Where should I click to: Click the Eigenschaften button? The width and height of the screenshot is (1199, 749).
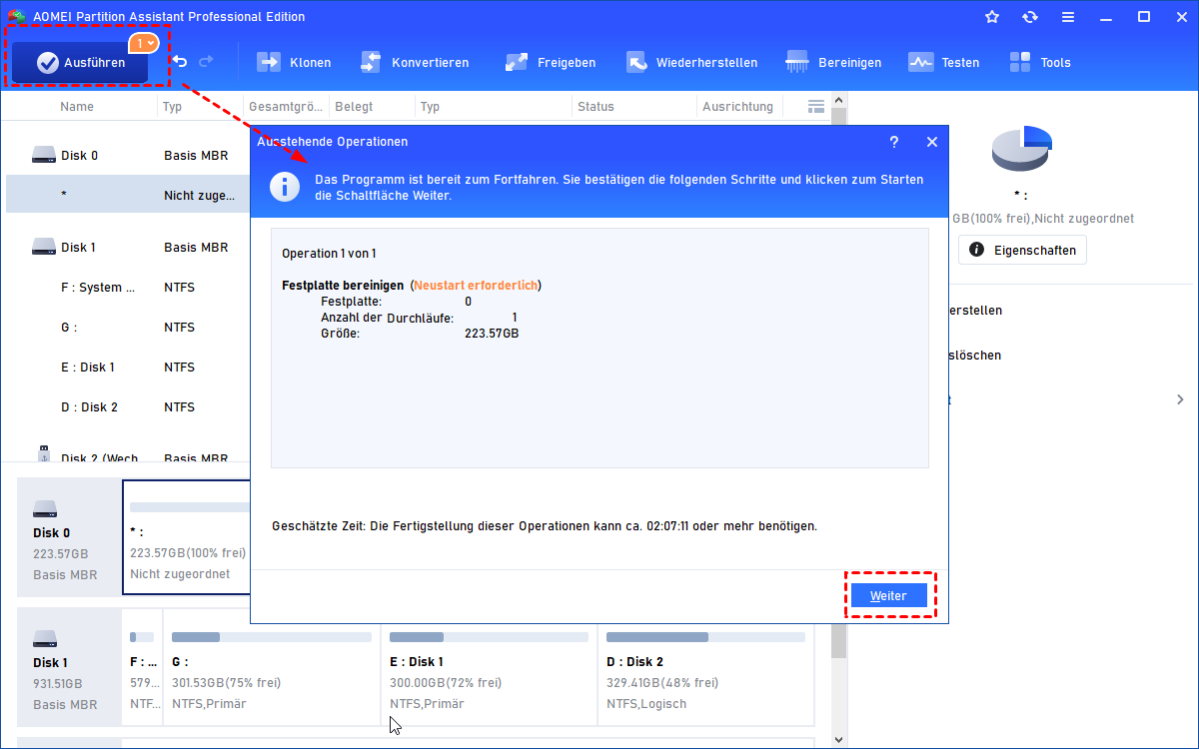(1022, 250)
